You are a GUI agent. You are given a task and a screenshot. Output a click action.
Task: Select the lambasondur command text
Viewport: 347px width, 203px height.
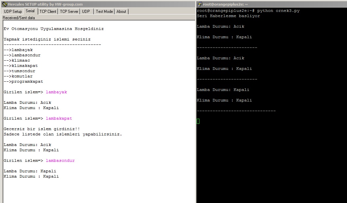point(60,160)
